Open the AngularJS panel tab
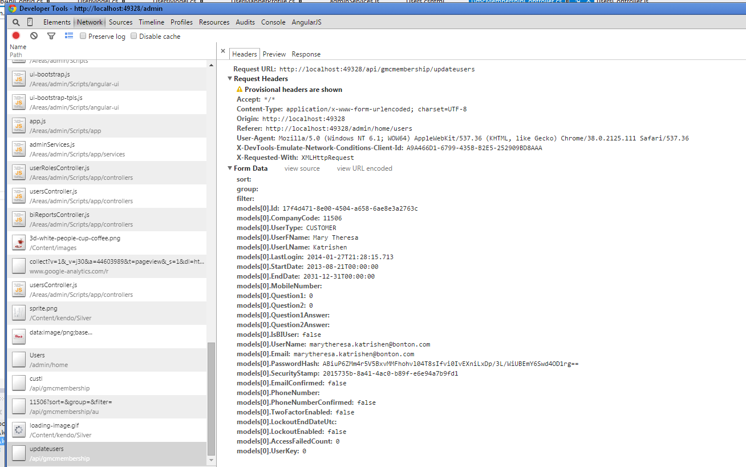746x467 pixels. (x=307, y=22)
